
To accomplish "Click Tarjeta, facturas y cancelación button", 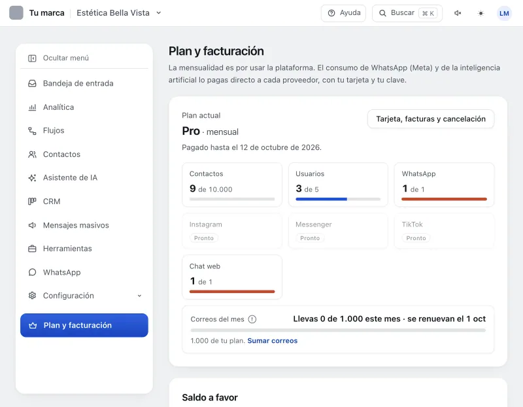I will [431, 119].
